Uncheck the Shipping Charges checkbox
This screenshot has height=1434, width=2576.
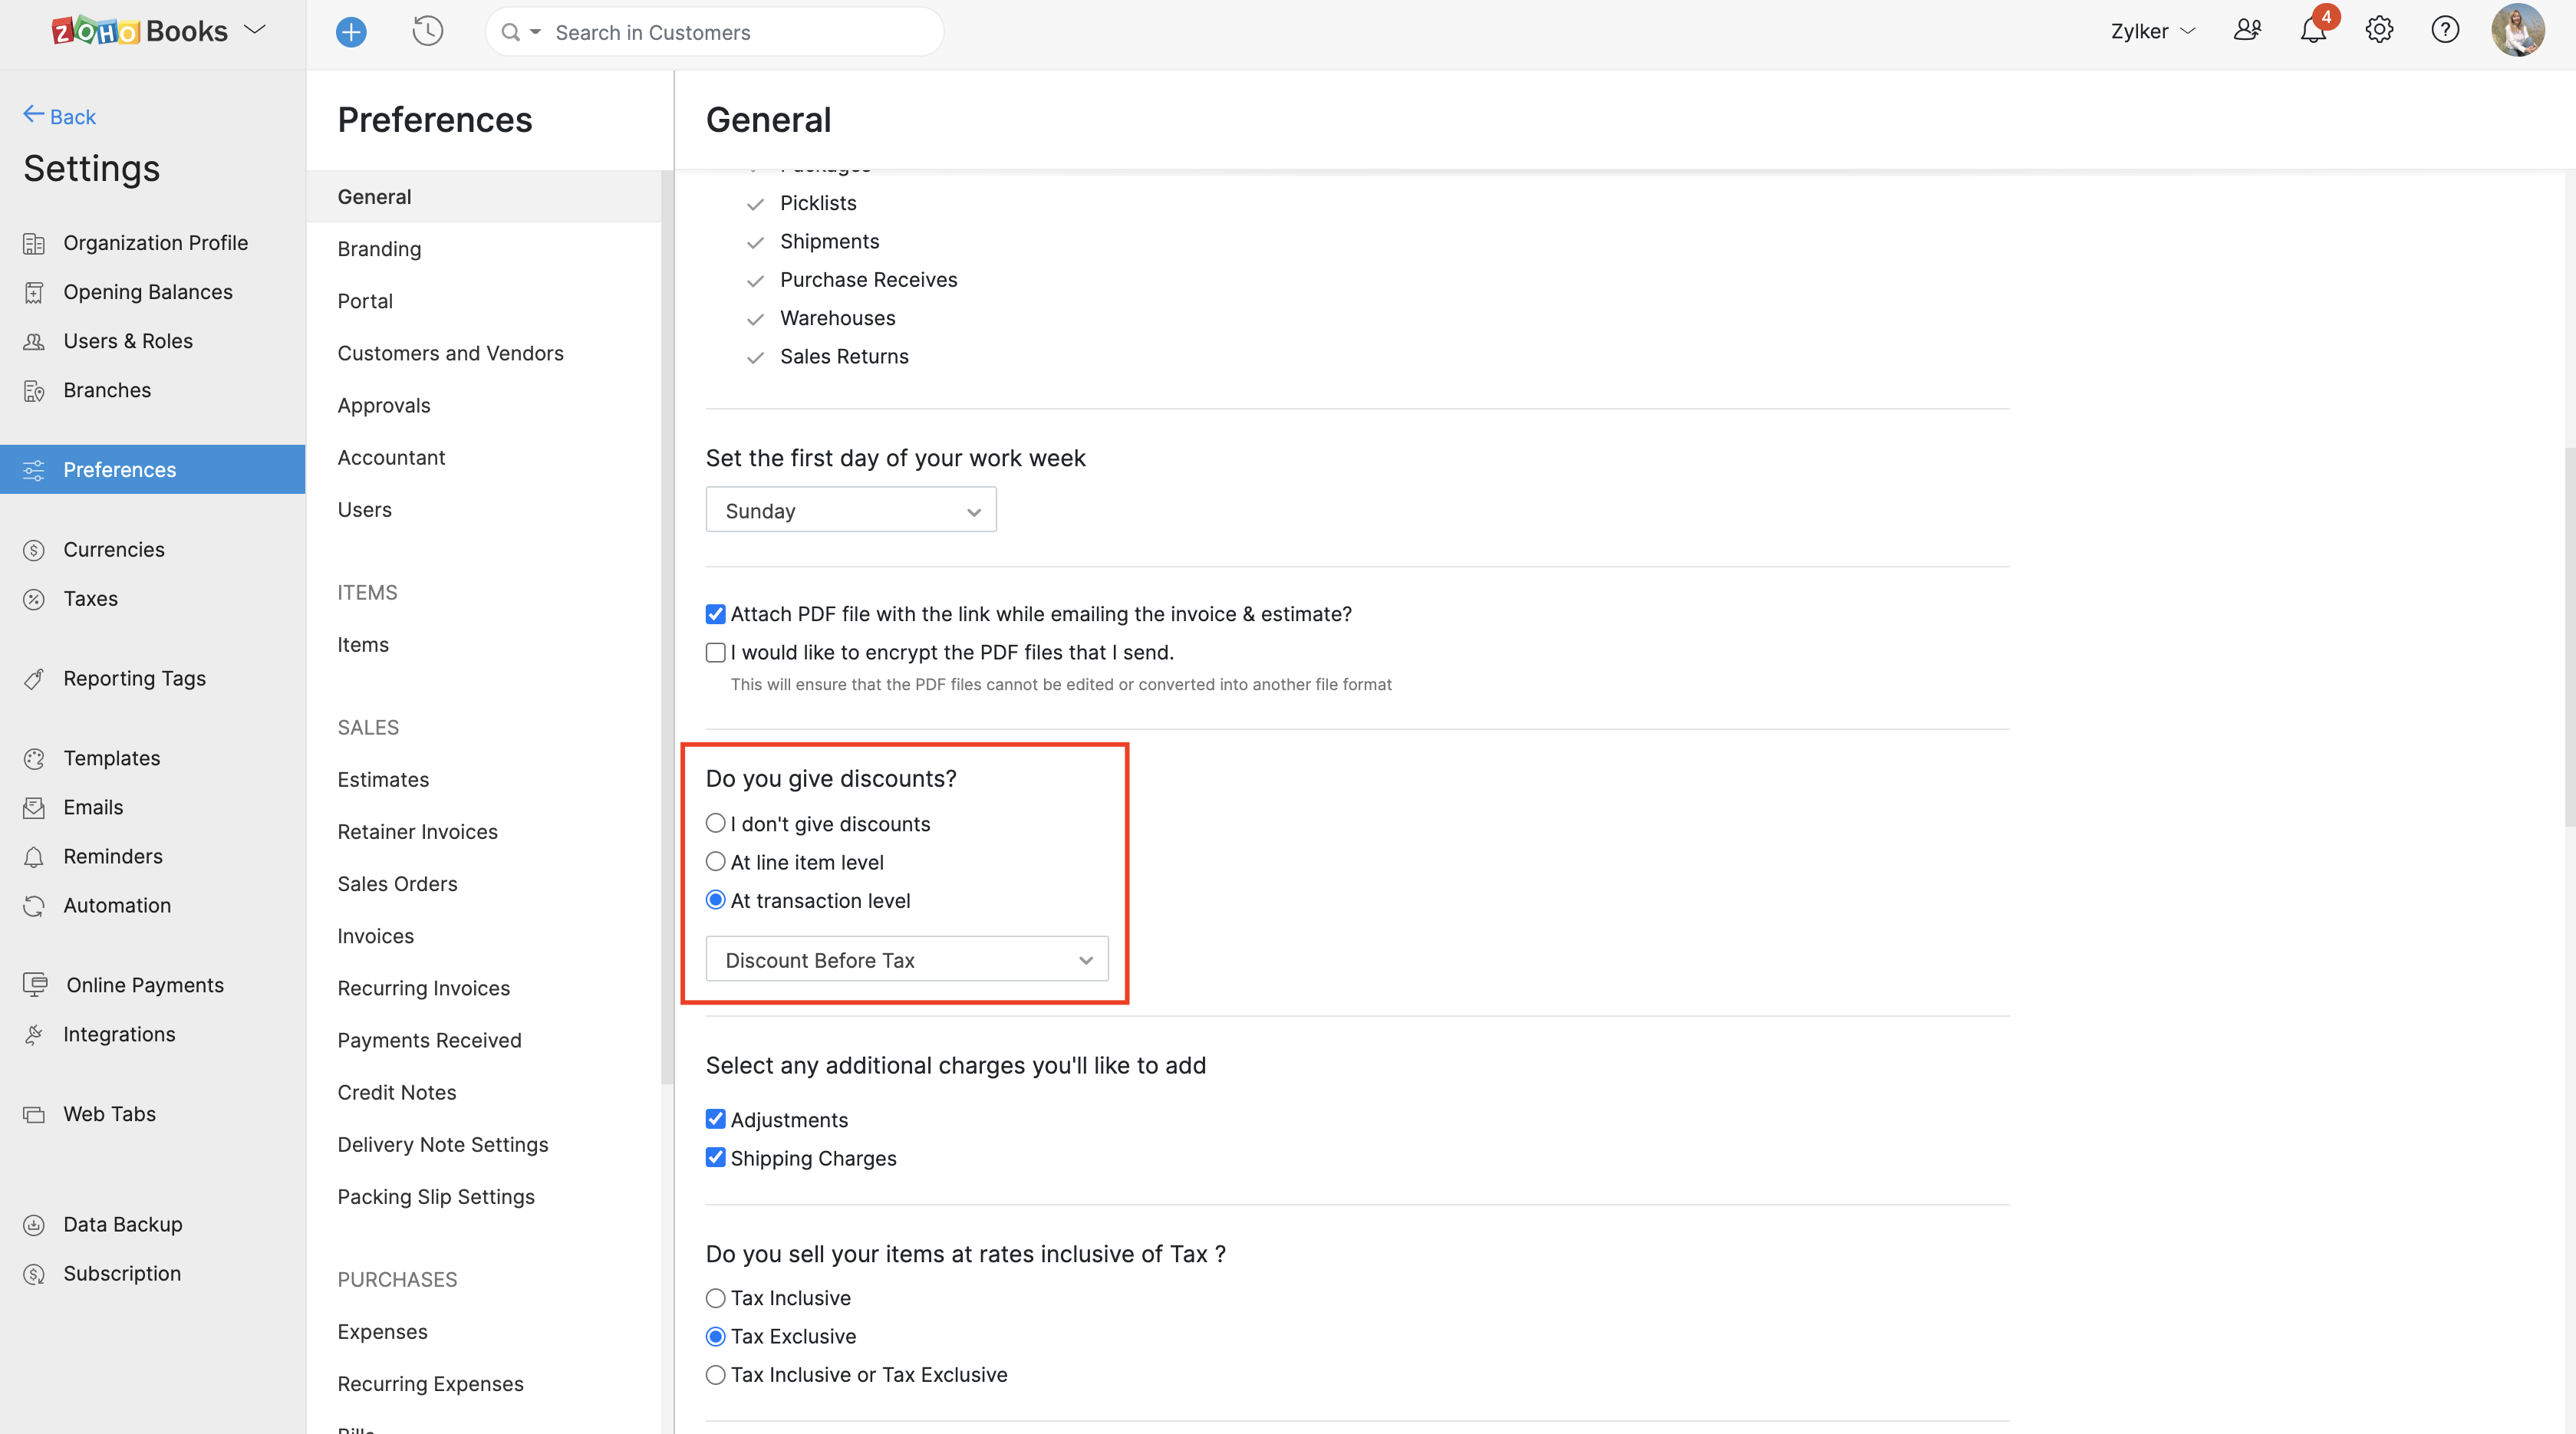(715, 1158)
